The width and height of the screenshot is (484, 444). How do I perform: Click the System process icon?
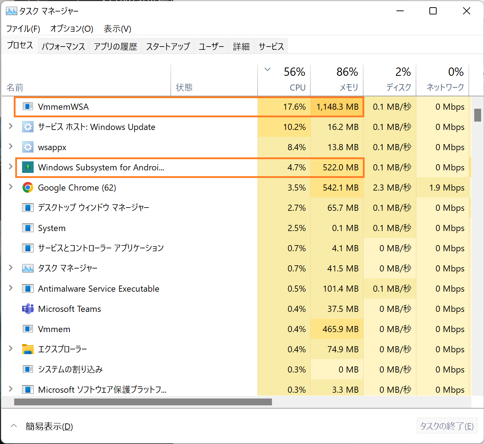[x=28, y=228]
